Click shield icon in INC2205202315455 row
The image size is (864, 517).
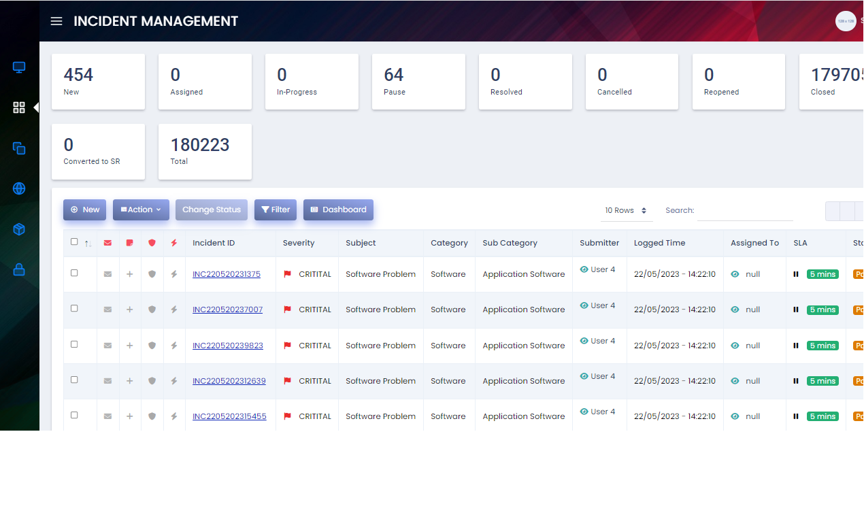[152, 416]
